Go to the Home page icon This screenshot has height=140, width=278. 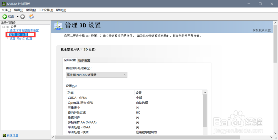point(31,16)
